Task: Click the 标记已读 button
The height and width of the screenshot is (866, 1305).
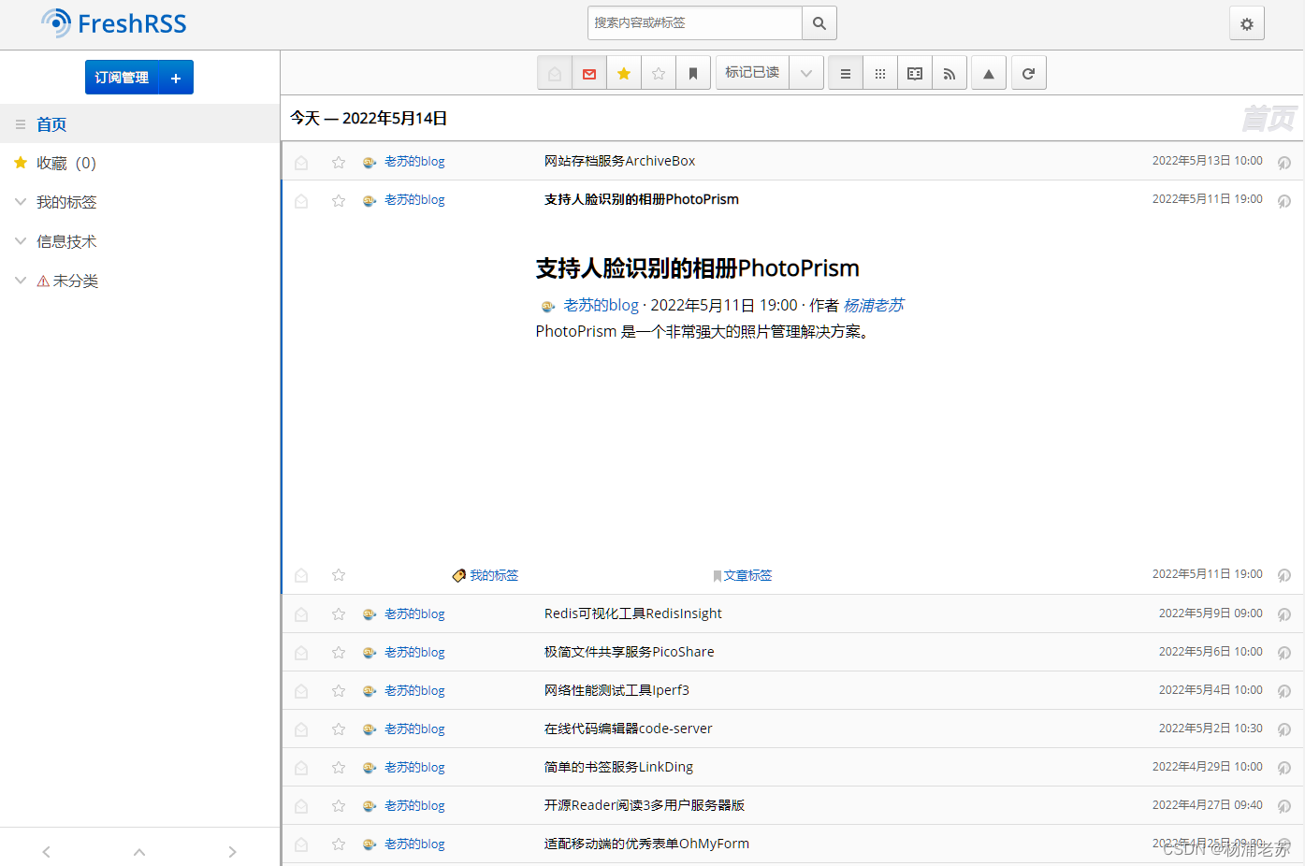Action: [x=752, y=73]
